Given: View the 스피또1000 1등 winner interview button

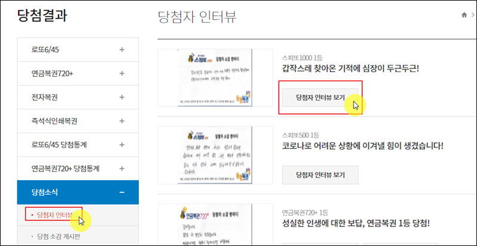Looking at the screenshot, I should 320,97.
